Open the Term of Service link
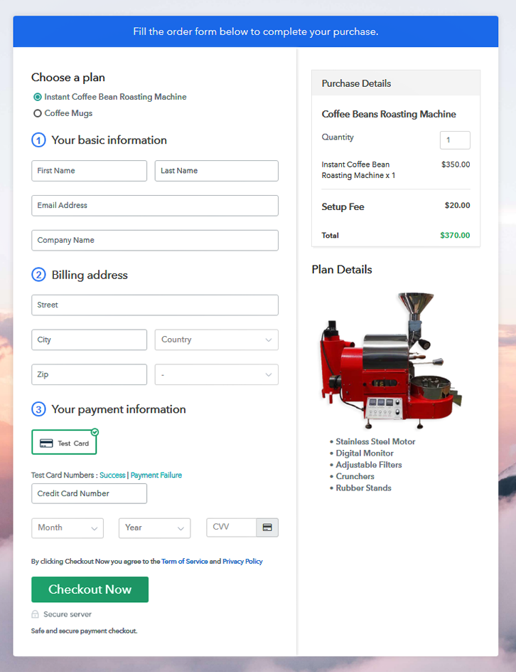The height and width of the screenshot is (672, 516). pyautogui.click(x=184, y=561)
